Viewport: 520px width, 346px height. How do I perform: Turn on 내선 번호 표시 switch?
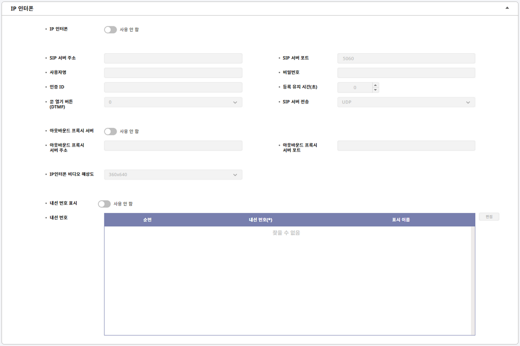(x=104, y=204)
